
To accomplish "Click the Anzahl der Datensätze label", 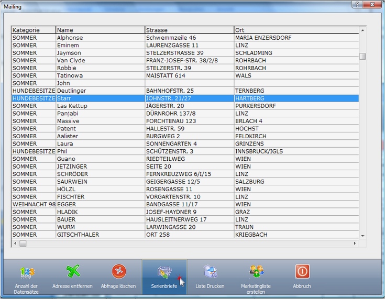I will [26, 289].
